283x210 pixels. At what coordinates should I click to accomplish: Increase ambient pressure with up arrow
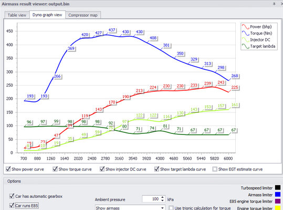(162, 197)
